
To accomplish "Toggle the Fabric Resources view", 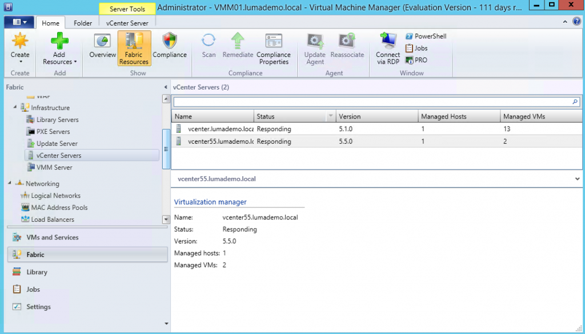I will pos(134,48).
